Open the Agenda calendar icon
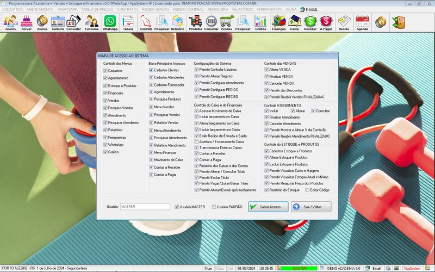 (362, 22)
